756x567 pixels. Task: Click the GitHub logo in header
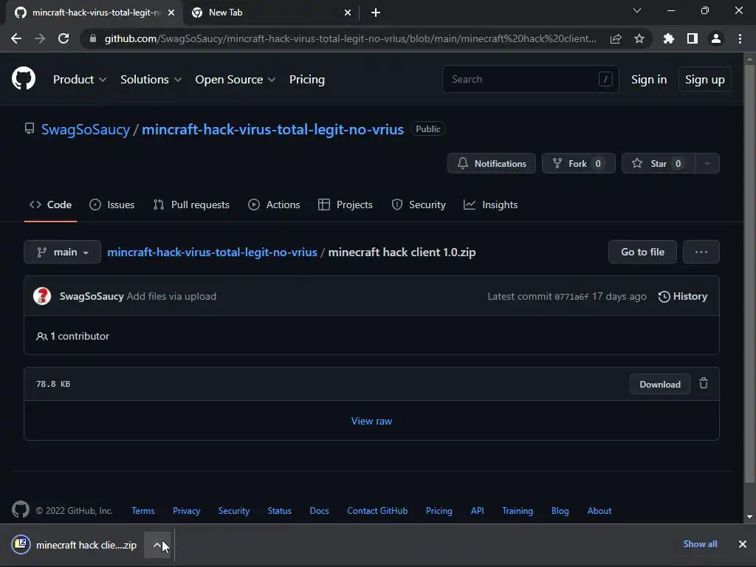(x=23, y=78)
